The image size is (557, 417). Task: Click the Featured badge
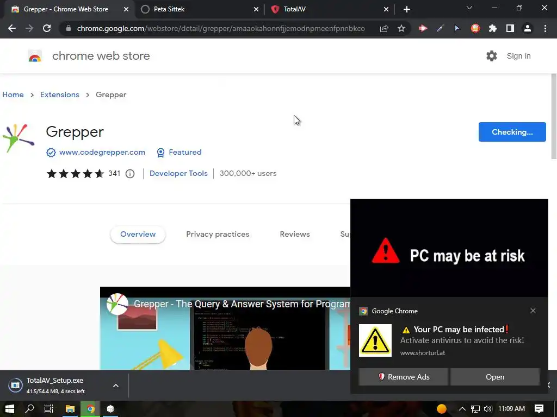[x=179, y=152]
